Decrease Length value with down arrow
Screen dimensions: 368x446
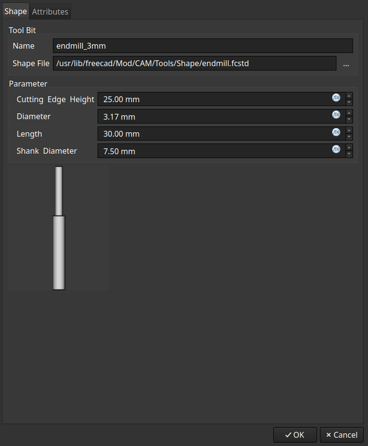[x=349, y=137]
